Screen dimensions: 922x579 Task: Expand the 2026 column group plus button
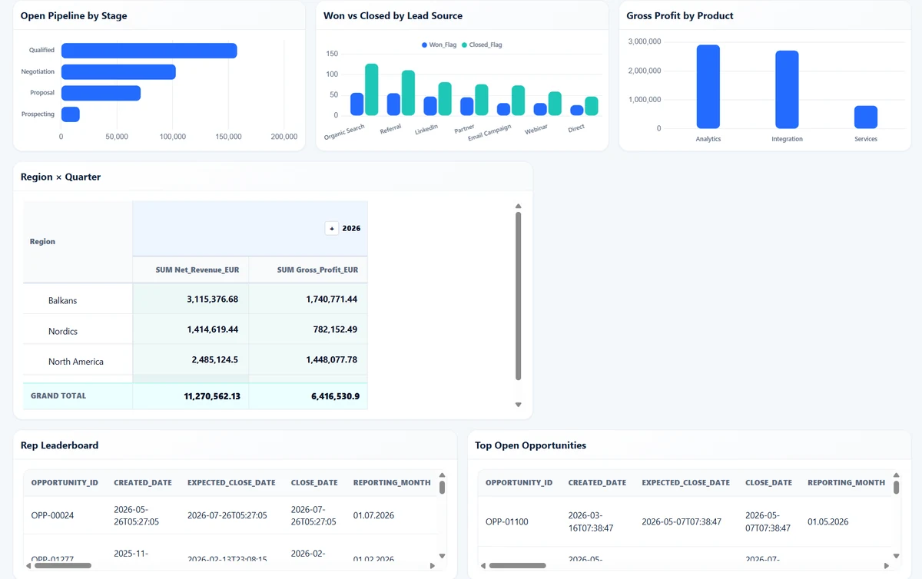(x=331, y=228)
